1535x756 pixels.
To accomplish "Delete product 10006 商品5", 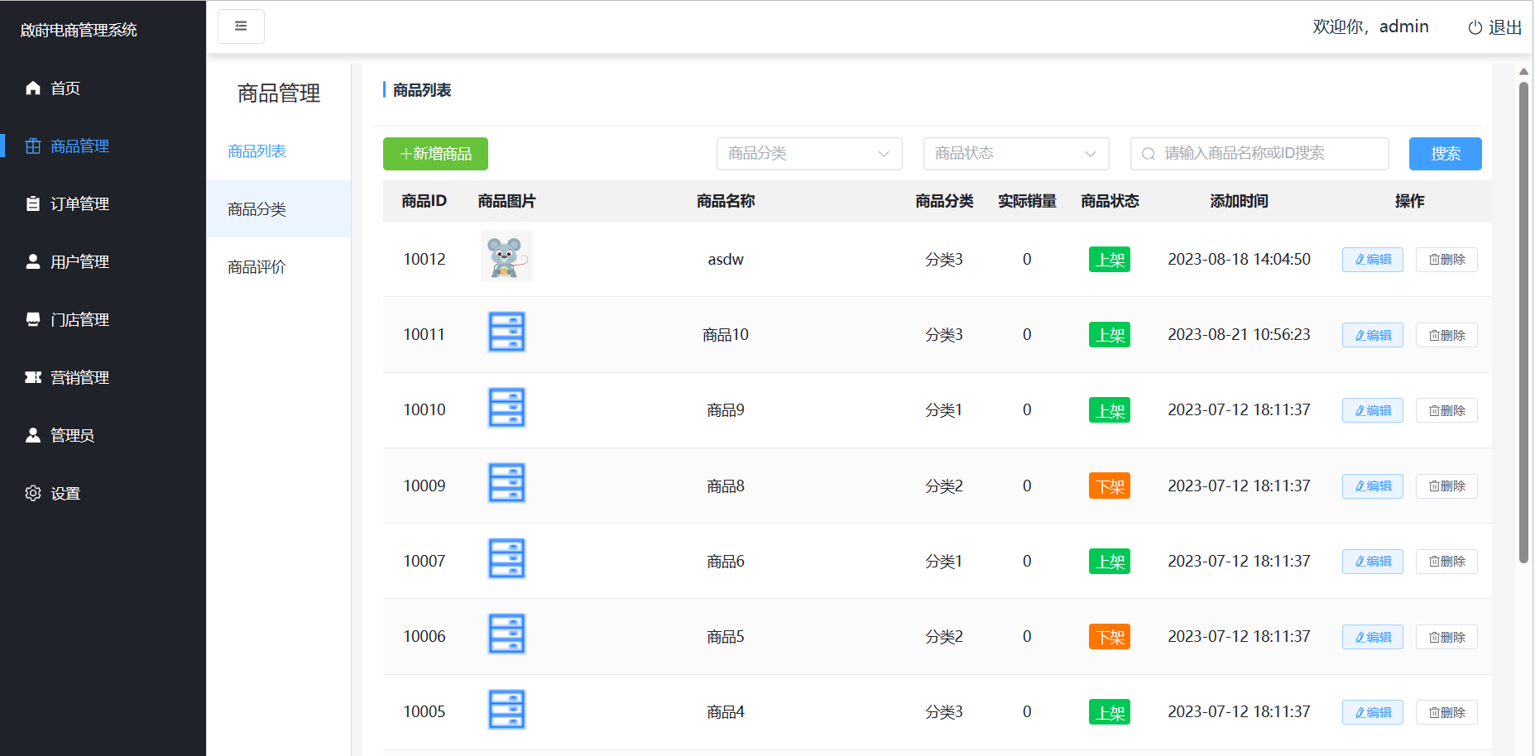I will pyautogui.click(x=1446, y=637).
